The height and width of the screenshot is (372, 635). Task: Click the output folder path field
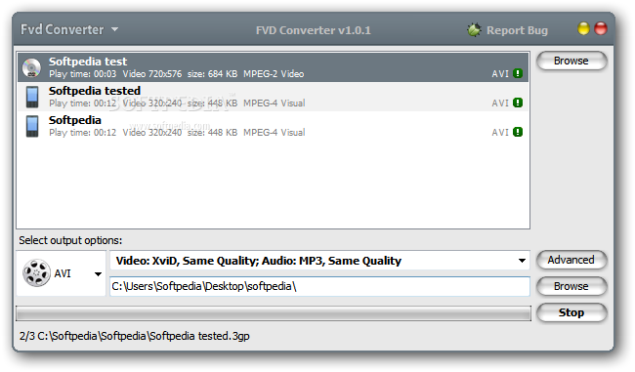(x=319, y=287)
